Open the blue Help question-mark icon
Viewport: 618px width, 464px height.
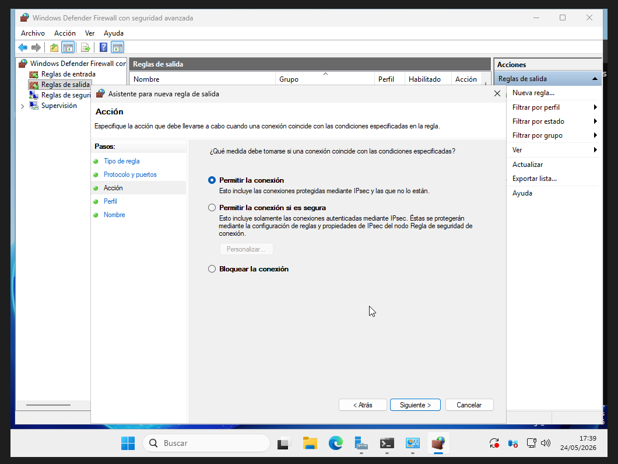point(103,48)
